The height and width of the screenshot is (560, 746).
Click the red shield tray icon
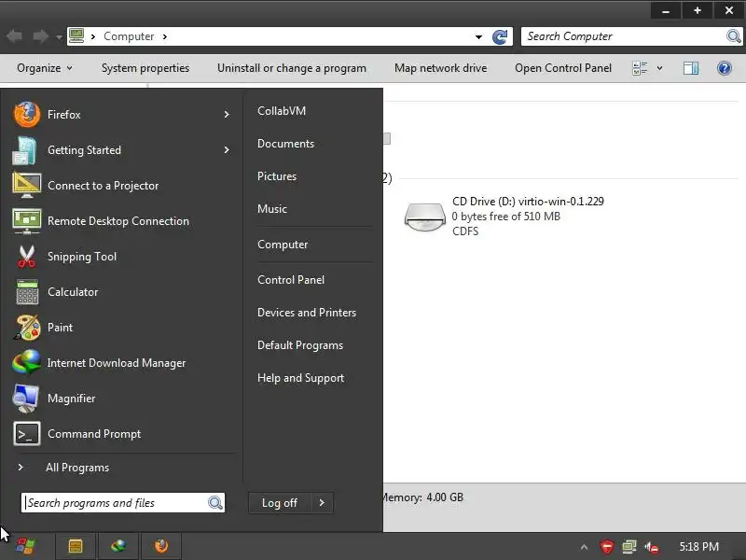click(x=607, y=547)
